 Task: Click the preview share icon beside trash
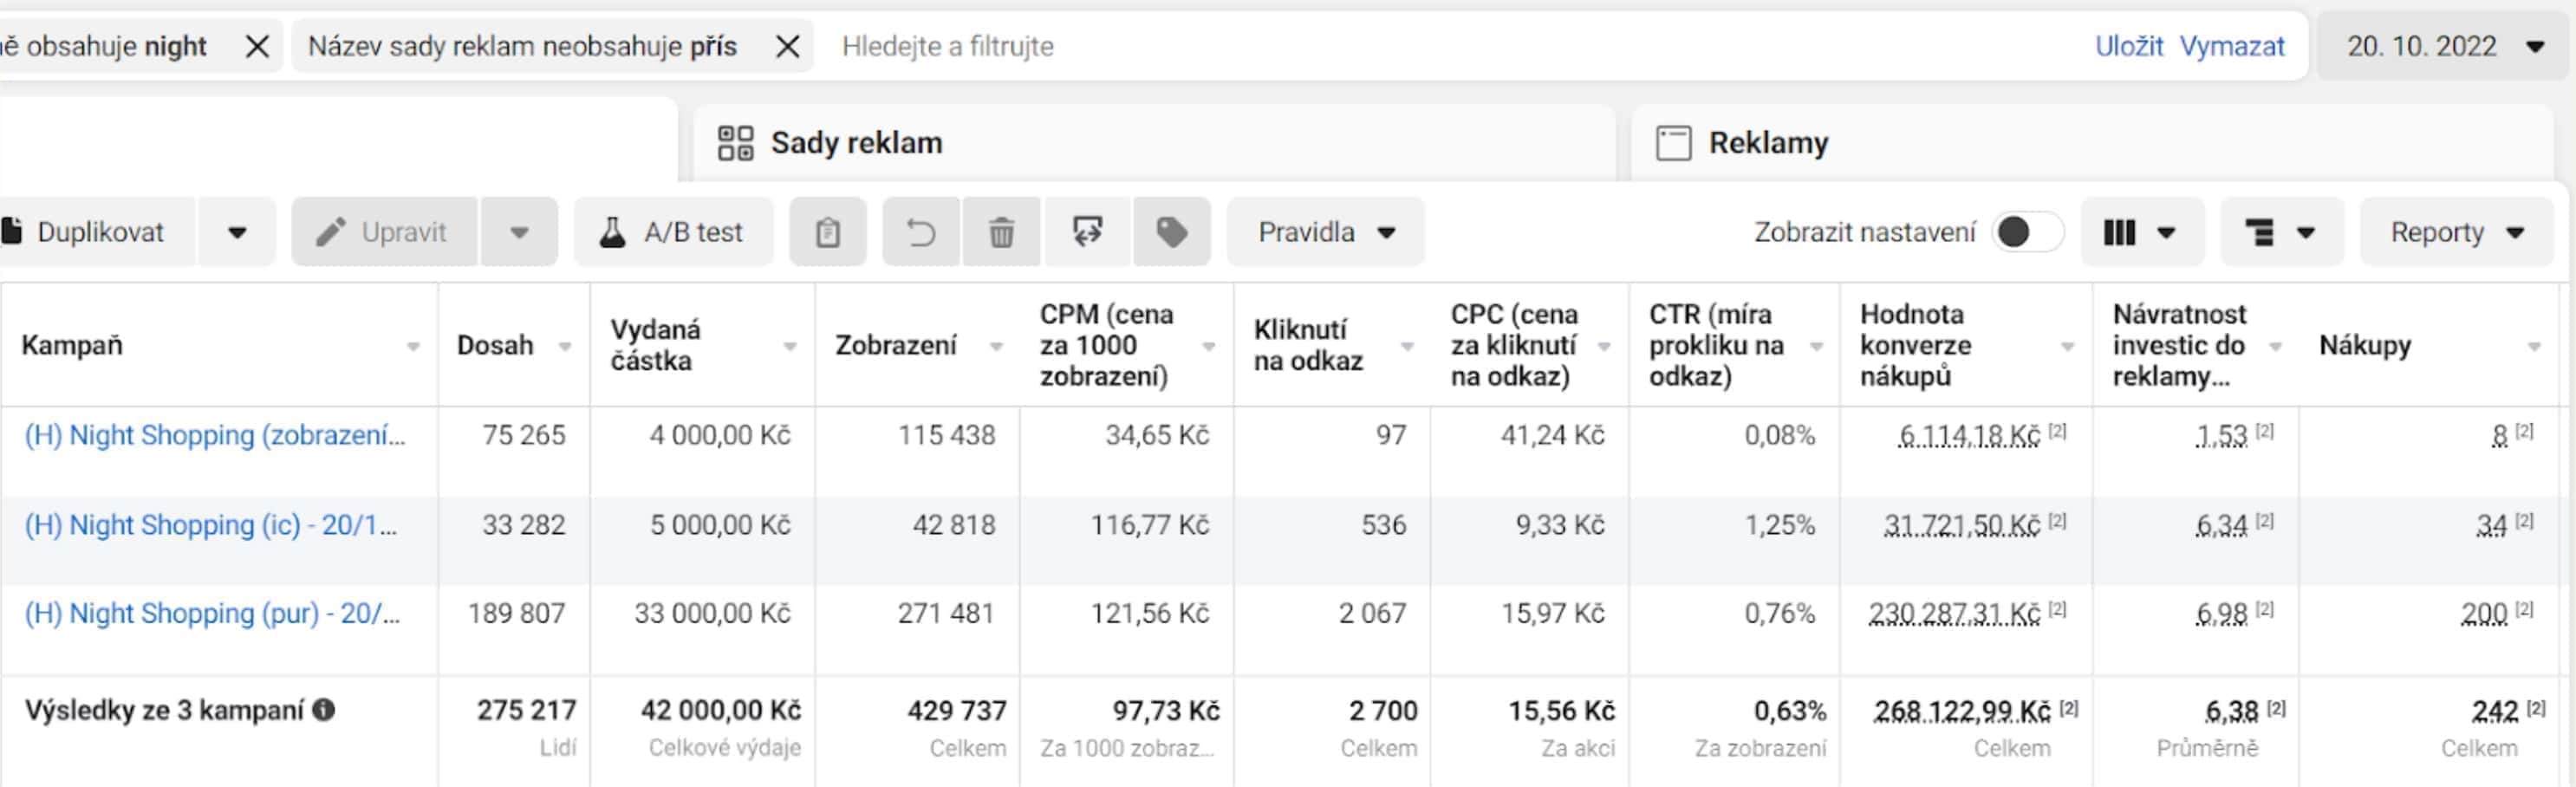pos(1087,232)
